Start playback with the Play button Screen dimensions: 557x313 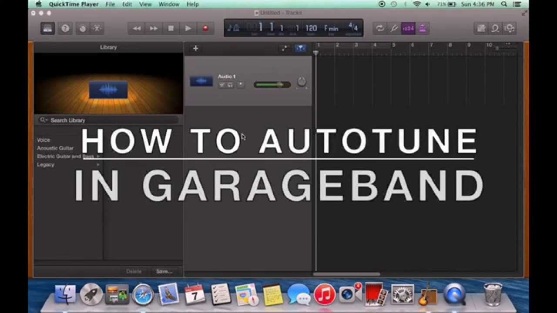pos(188,29)
